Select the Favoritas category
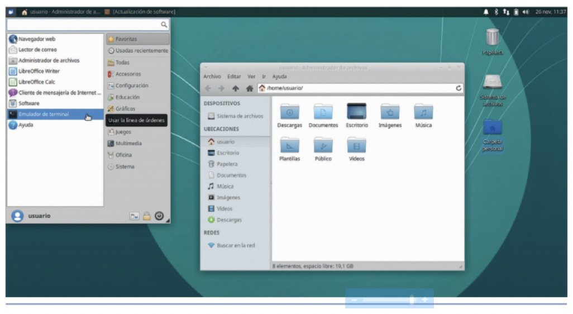 point(138,39)
